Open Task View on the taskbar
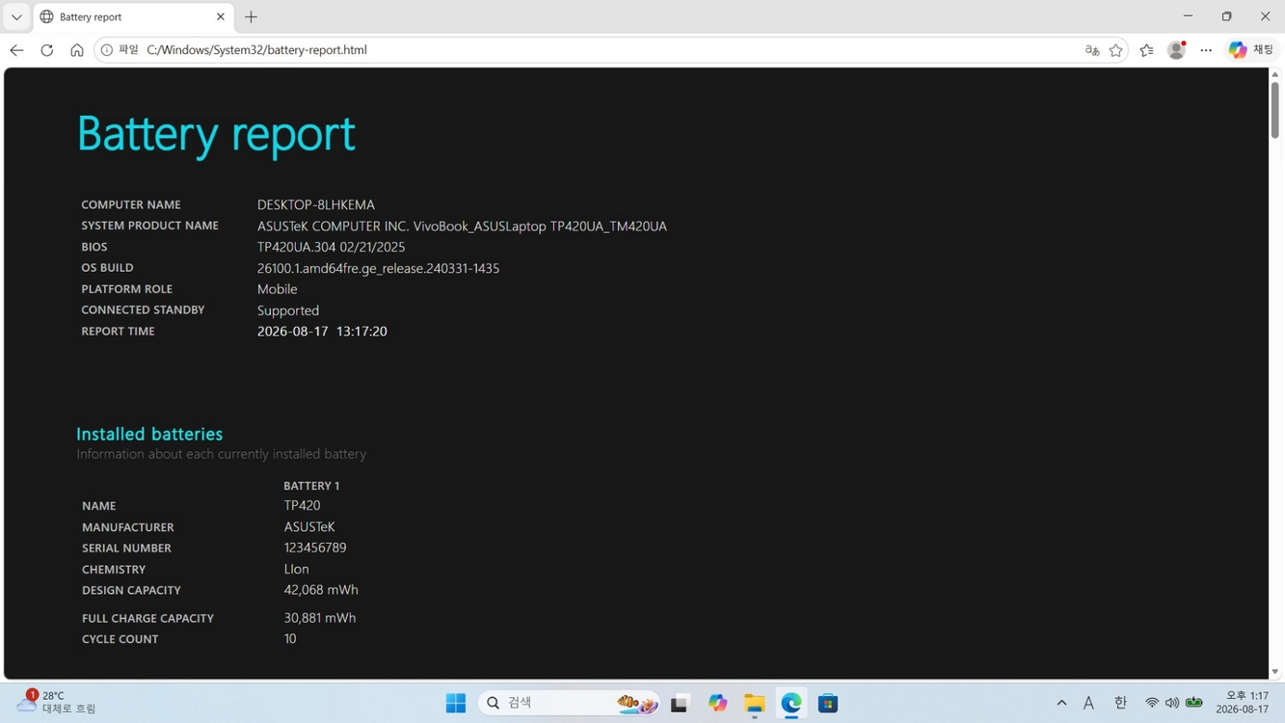This screenshot has width=1285, height=723. point(680,703)
